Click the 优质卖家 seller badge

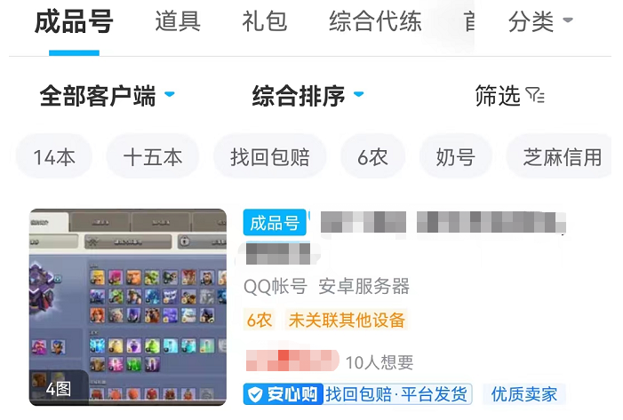[524, 394]
